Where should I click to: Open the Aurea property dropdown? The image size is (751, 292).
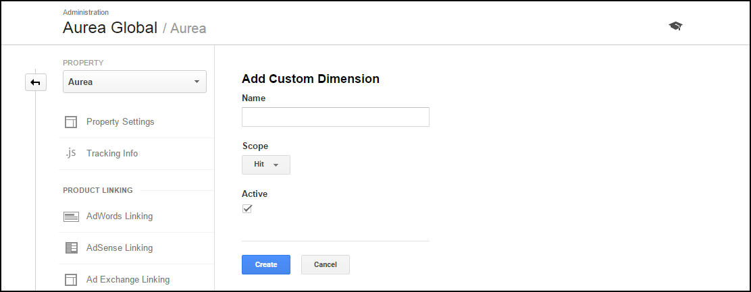134,82
